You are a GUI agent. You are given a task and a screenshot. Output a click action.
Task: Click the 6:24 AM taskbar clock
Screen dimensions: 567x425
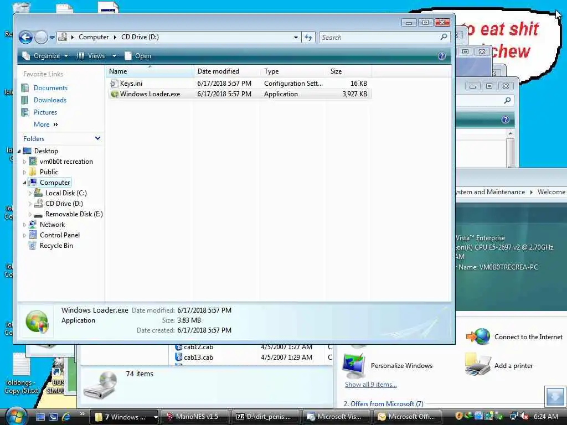pos(545,416)
